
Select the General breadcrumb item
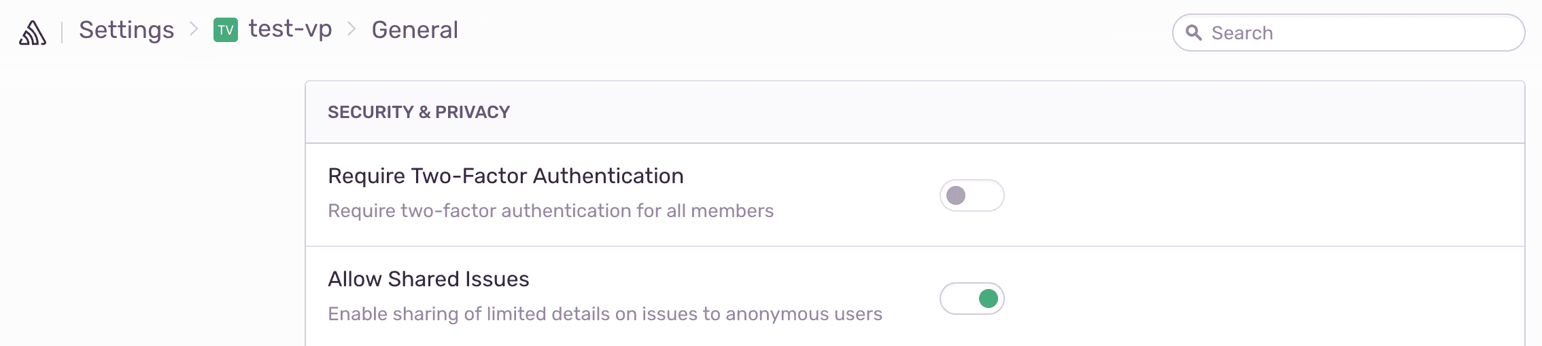[415, 30]
